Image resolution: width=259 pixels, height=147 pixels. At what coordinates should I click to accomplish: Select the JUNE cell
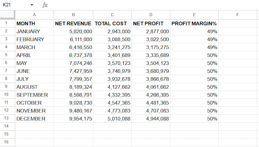pos(34,71)
